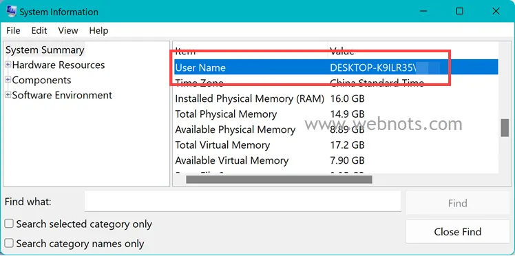Select the Available Virtual Memory row

point(336,160)
